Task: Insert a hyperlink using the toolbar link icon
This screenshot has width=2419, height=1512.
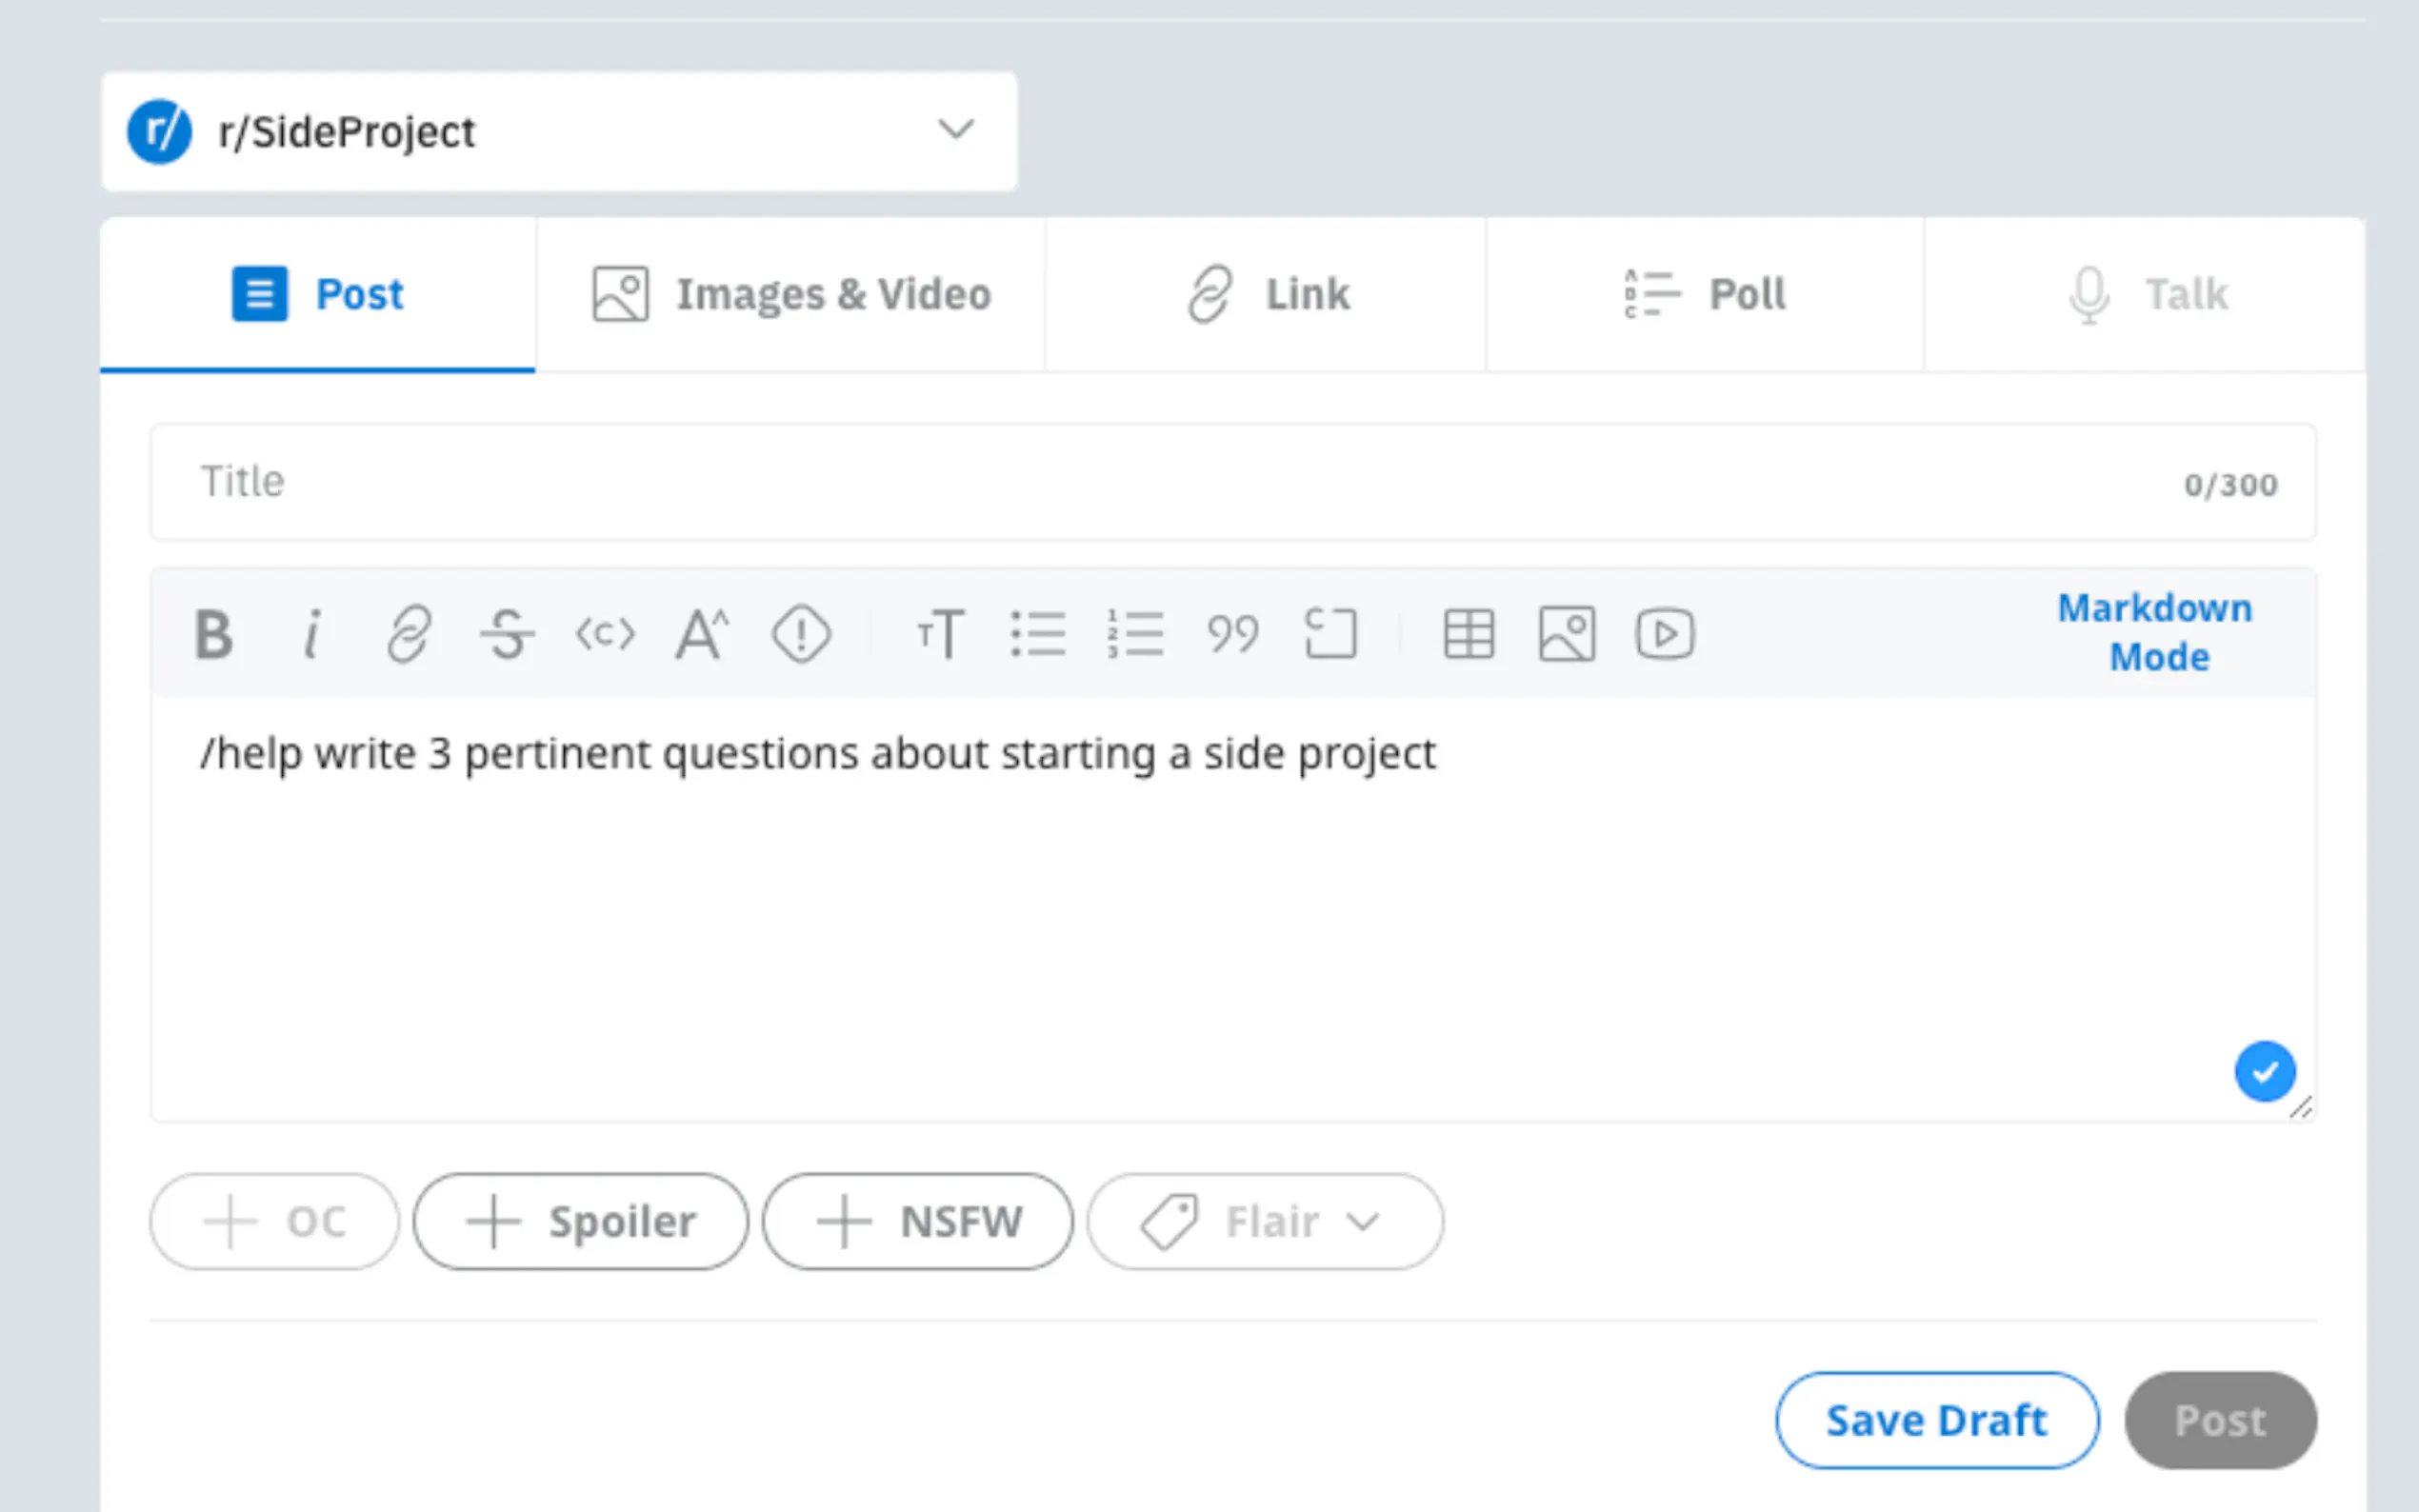Action: (x=409, y=634)
